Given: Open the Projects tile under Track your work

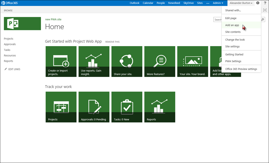Looking at the screenshot, I should pyautogui.click(x=61, y=107).
